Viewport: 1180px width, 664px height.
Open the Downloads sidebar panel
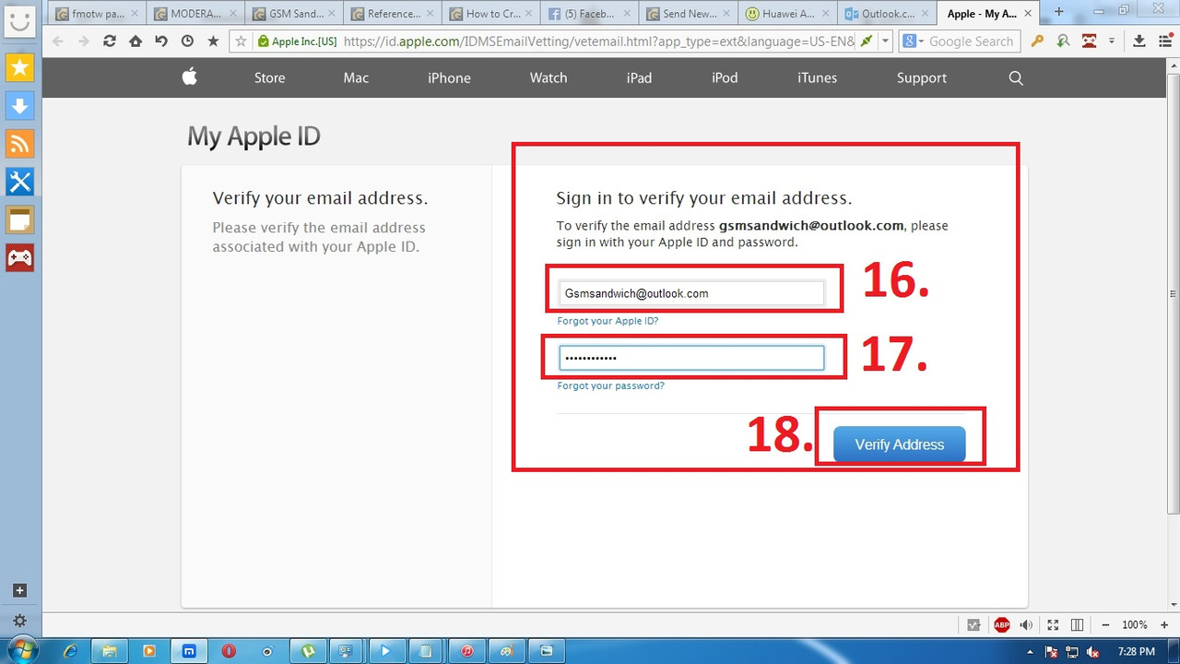click(20, 105)
